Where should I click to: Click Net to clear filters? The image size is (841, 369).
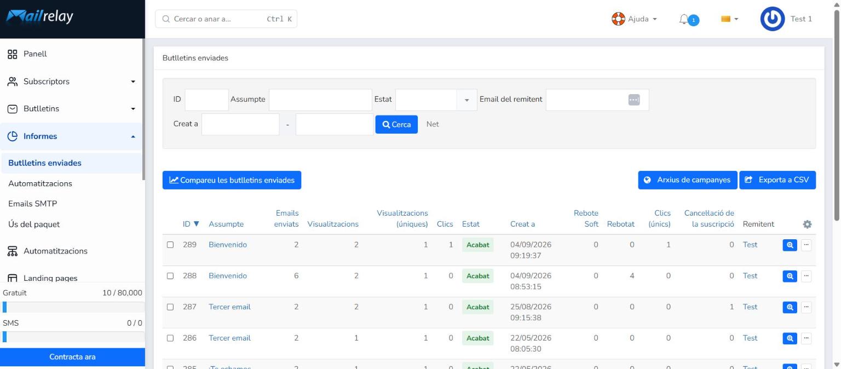tap(433, 124)
